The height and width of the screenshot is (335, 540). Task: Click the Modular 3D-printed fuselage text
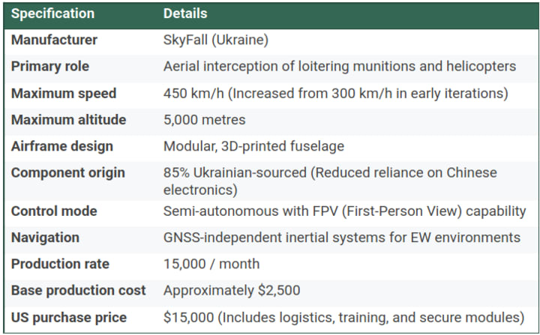coord(253,146)
